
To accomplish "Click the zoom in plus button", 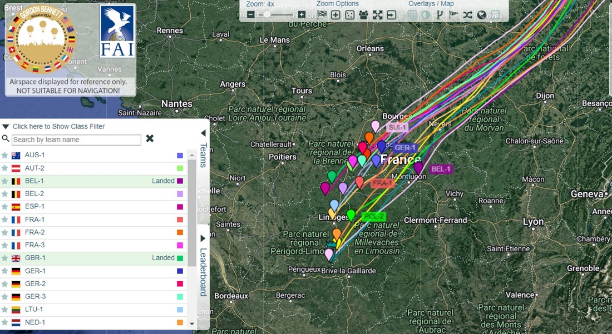I will 302,14.
